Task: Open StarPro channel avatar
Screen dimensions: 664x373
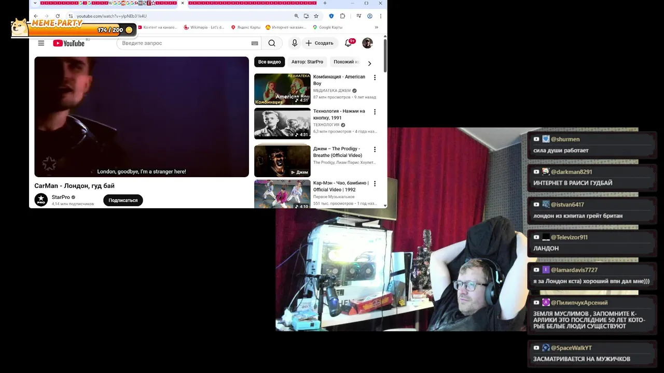Action: (x=41, y=200)
